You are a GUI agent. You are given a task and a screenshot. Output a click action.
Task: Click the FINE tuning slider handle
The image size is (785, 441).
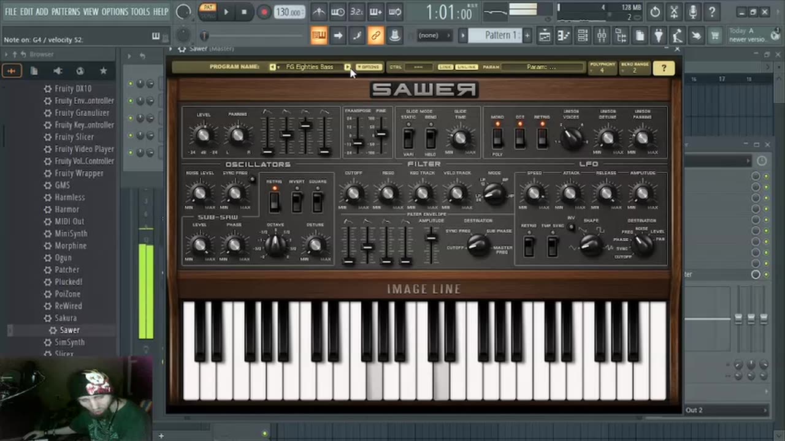click(381, 134)
